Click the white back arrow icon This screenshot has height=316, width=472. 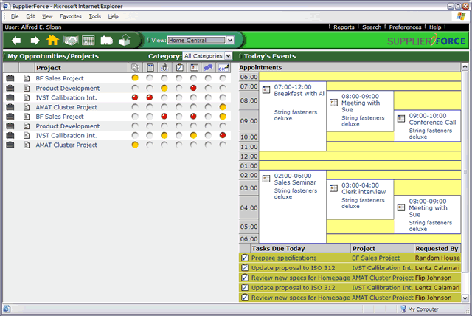pos(16,40)
